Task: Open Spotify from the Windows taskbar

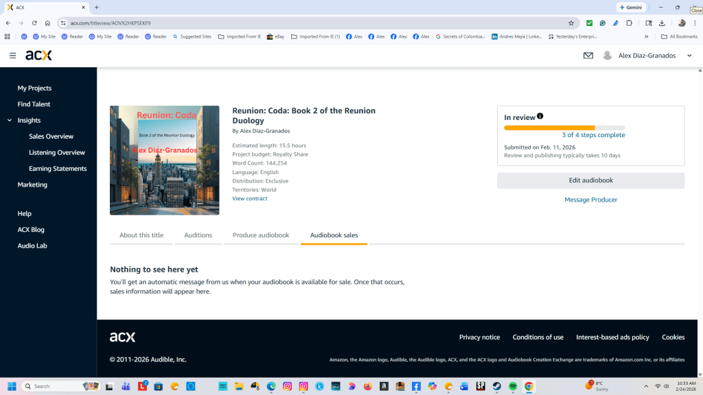Action: 512,386
